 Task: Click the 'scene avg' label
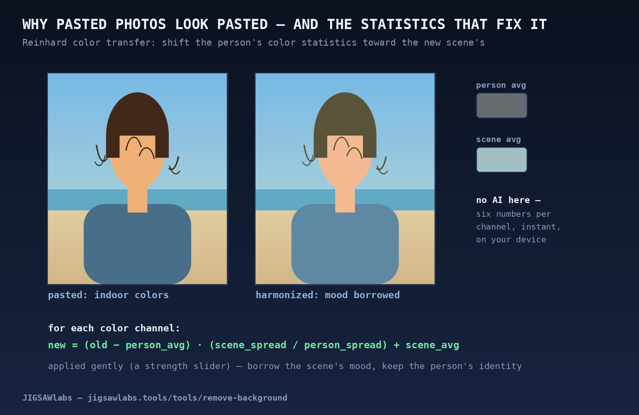[x=498, y=140]
